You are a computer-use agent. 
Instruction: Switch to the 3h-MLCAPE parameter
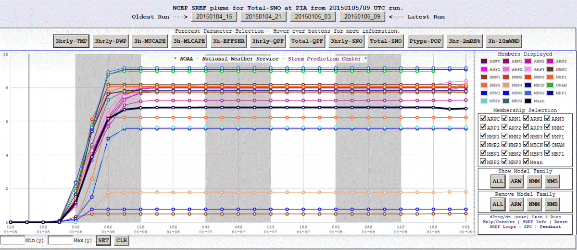click(189, 41)
